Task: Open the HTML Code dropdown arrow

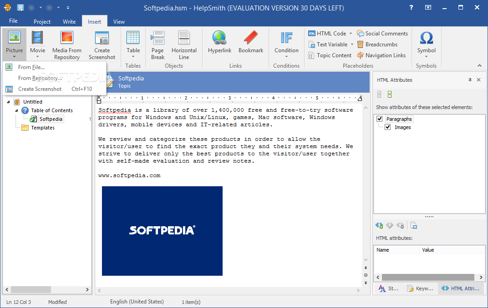Action: tap(351, 33)
